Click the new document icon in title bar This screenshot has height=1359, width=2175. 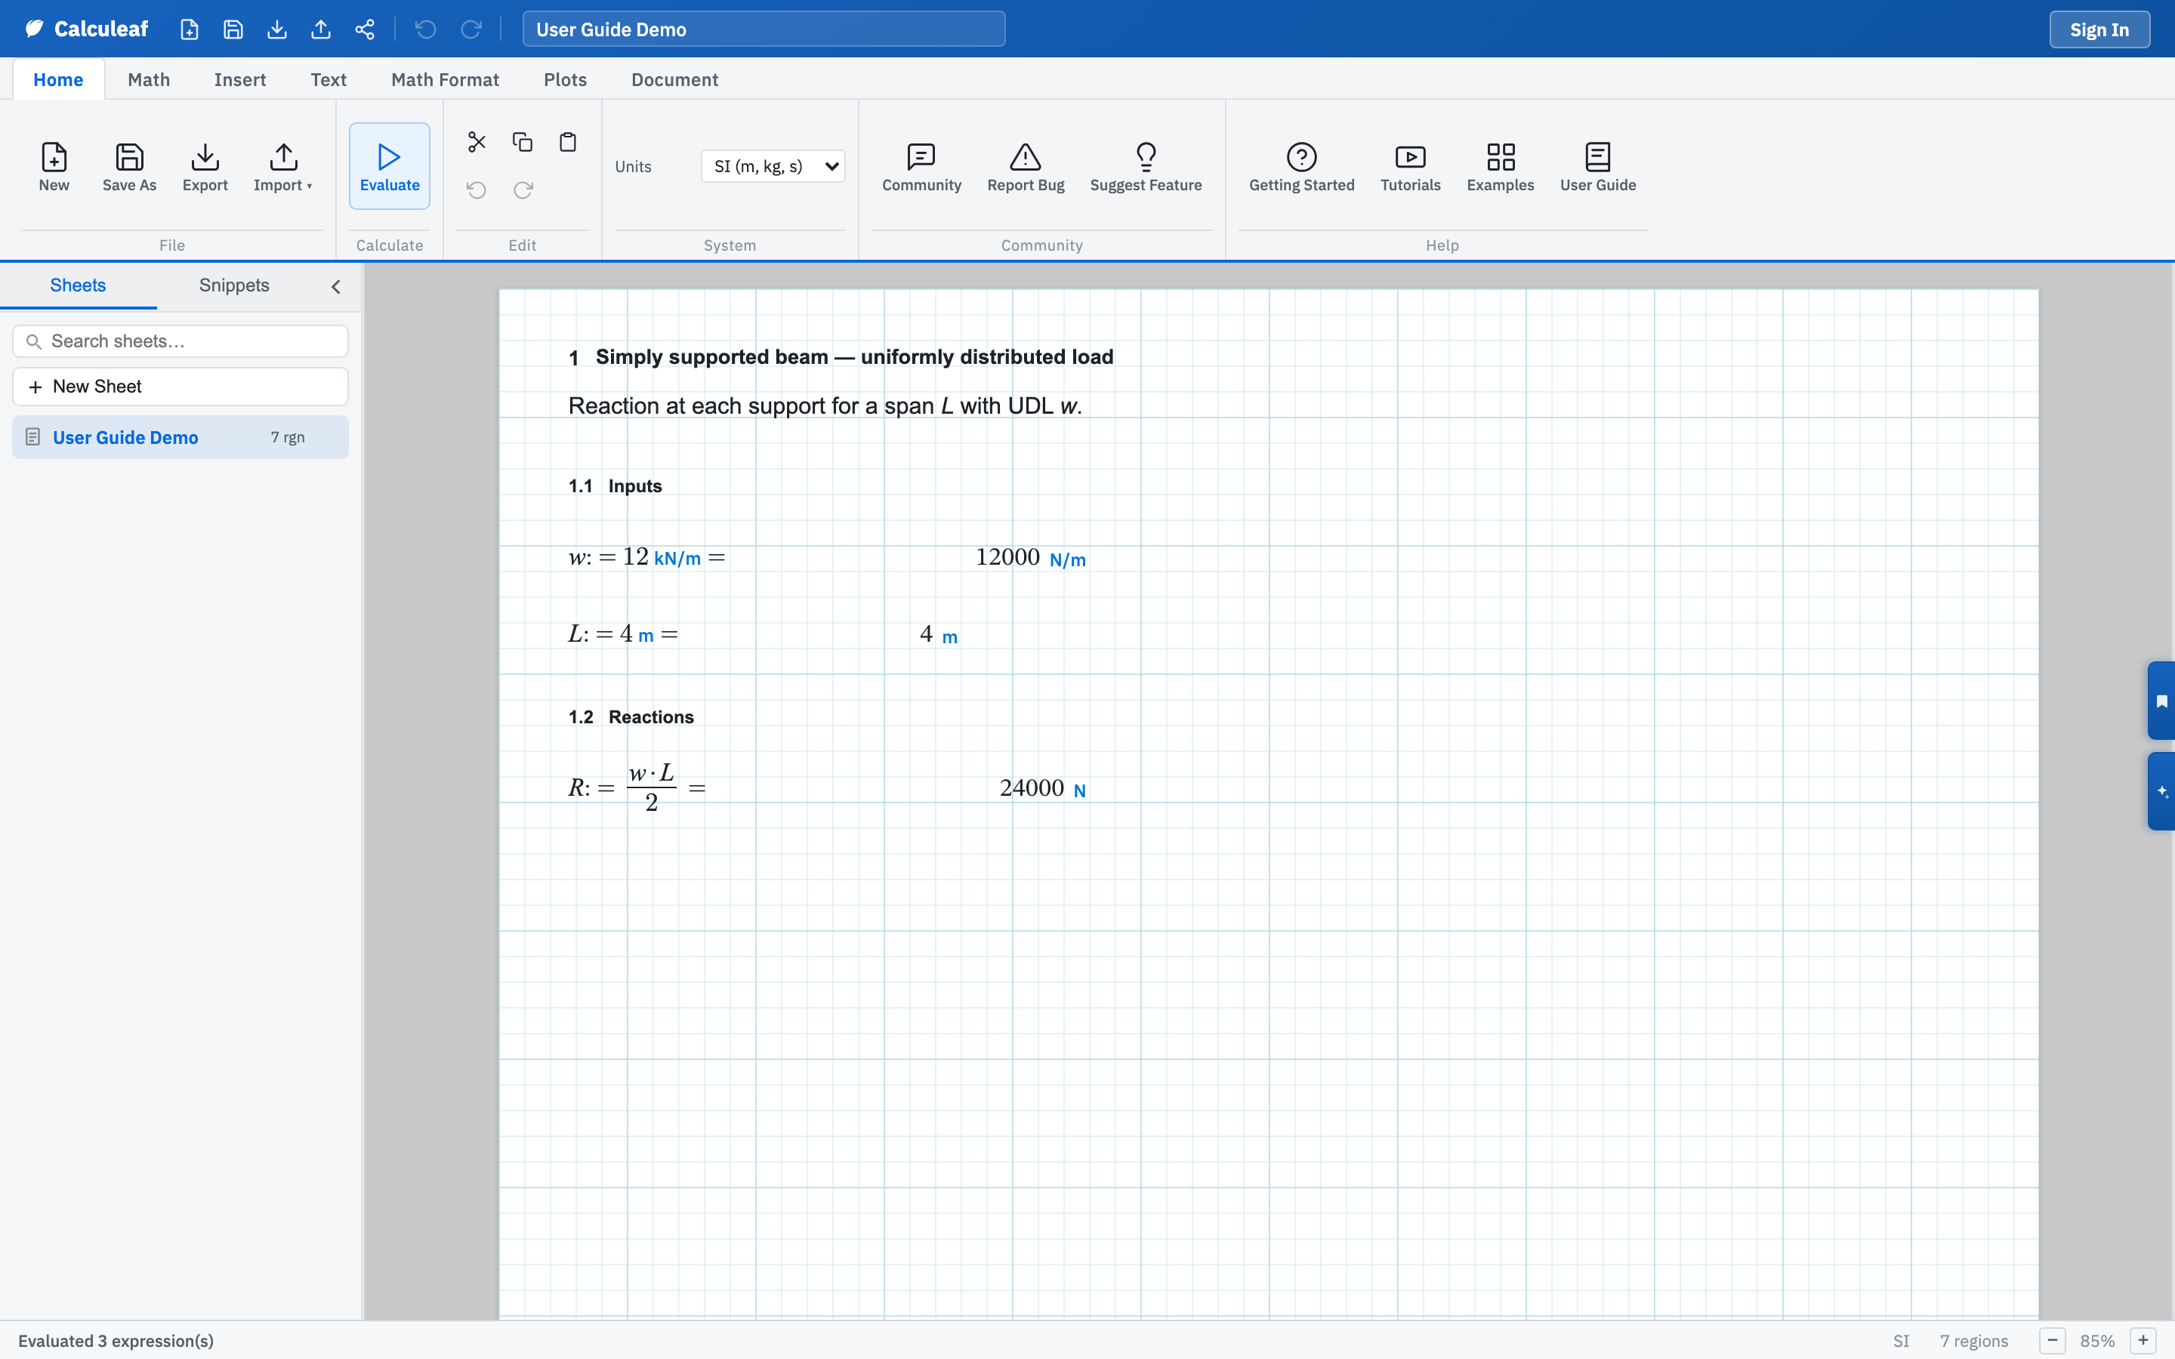(x=189, y=29)
